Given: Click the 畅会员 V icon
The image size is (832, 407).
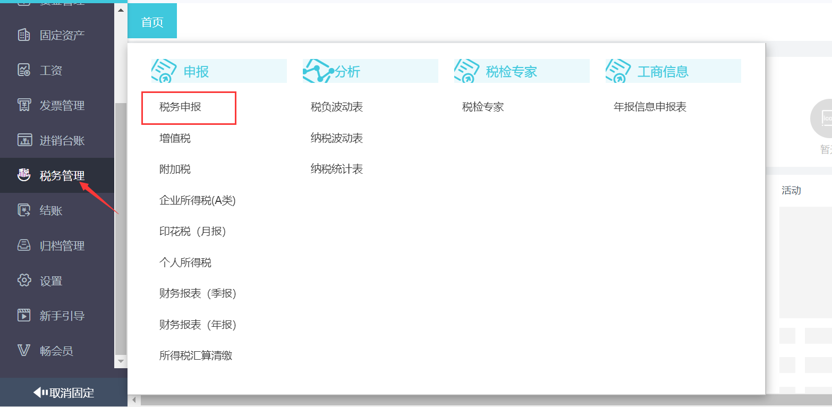Looking at the screenshot, I should 24,351.
